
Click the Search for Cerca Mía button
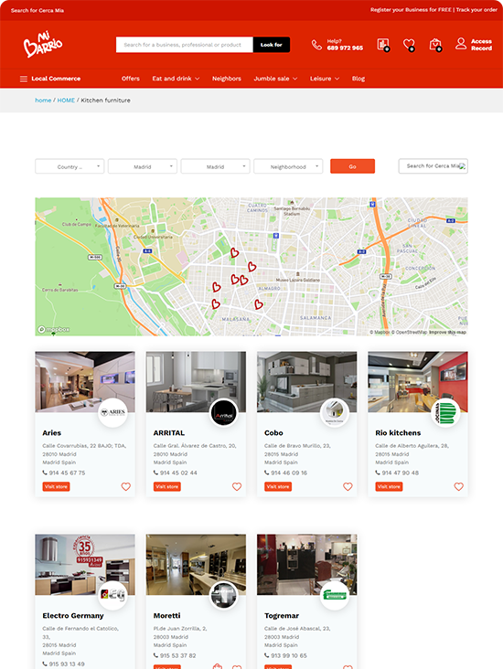(433, 166)
